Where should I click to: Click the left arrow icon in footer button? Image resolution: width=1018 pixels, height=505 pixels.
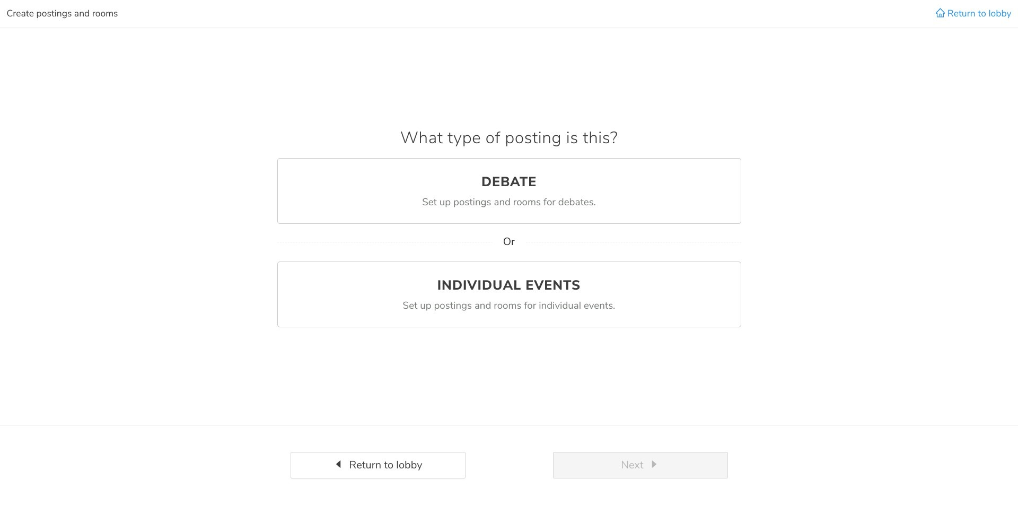point(338,465)
